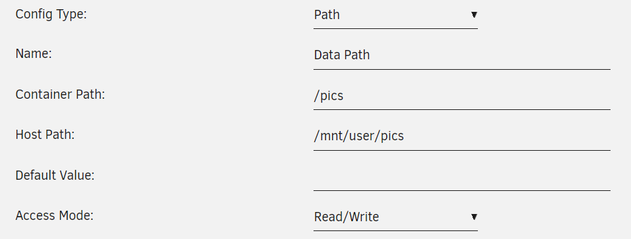Open the Access Mode dropdown
The image size is (631, 239).
point(395,217)
